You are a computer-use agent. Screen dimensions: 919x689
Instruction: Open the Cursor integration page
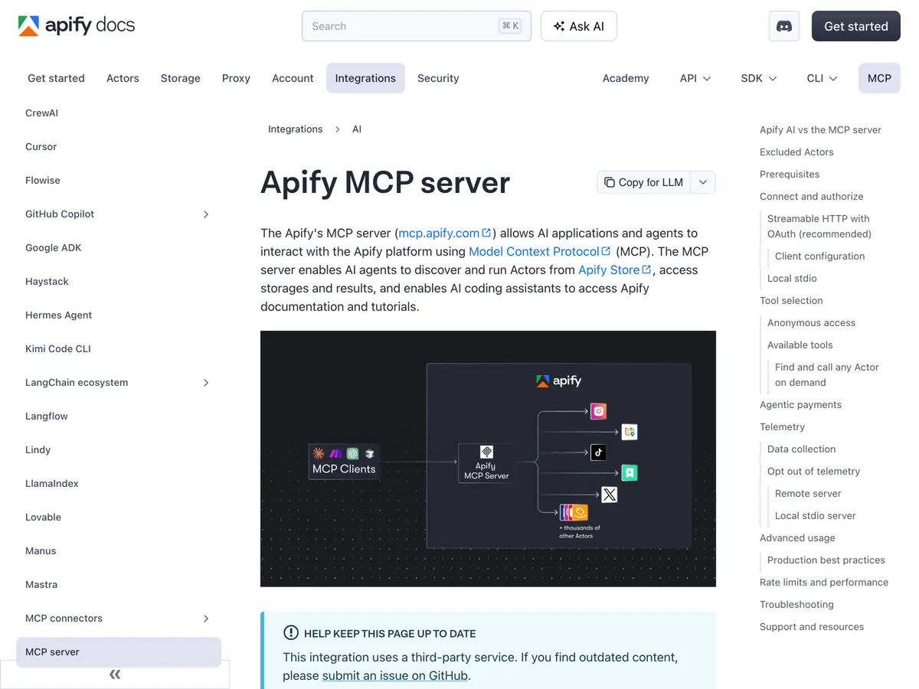click(41, 147)
